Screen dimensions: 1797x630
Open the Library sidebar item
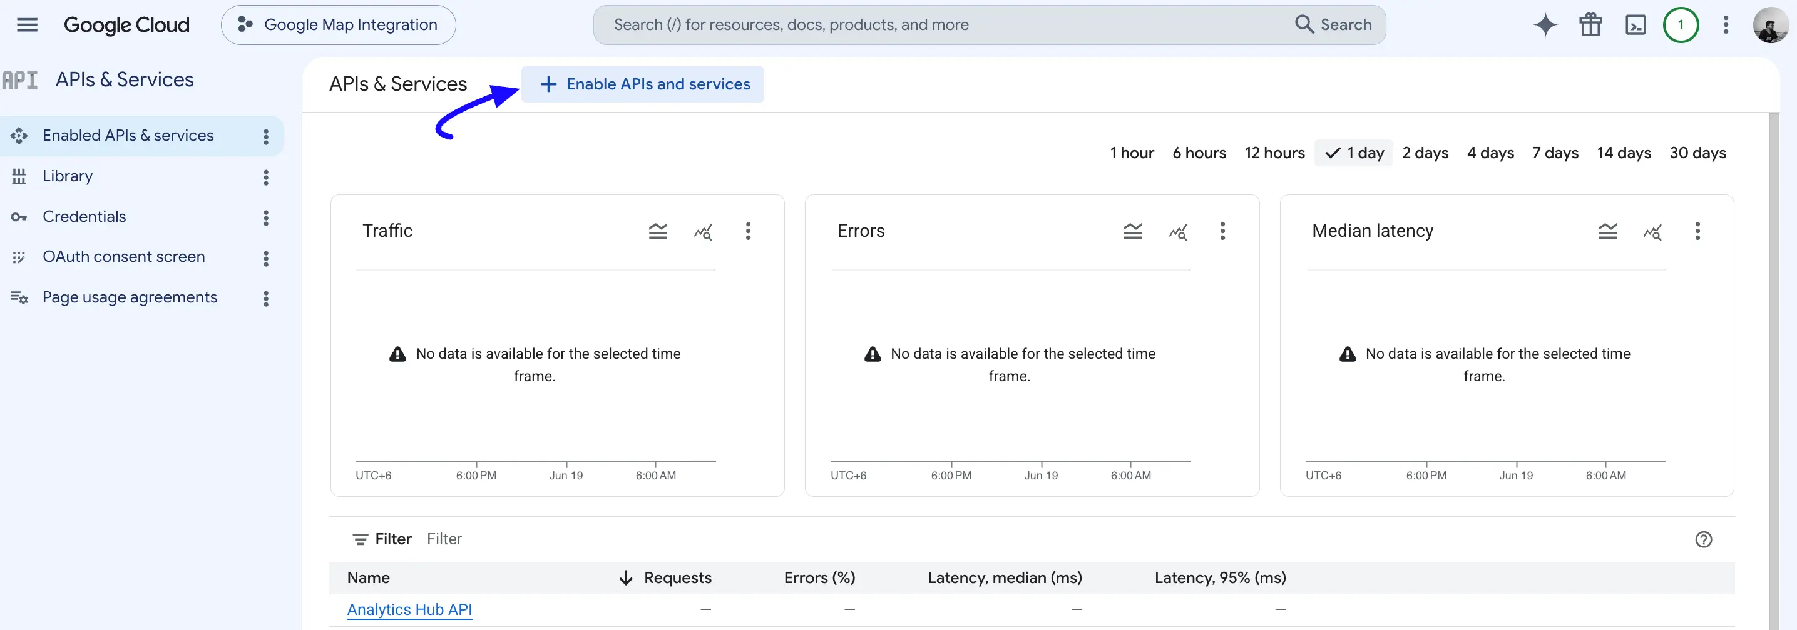pyautogui.click(x=68, y=176)
